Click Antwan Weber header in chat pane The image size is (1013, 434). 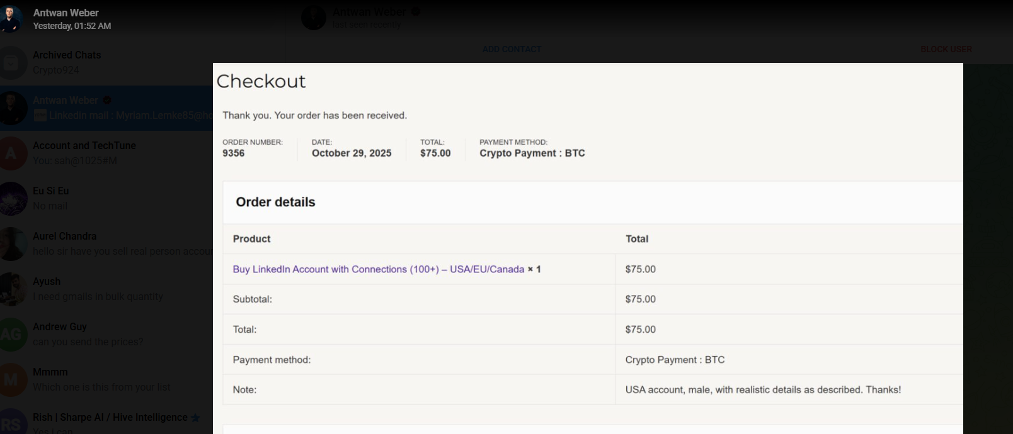(369, 12)
